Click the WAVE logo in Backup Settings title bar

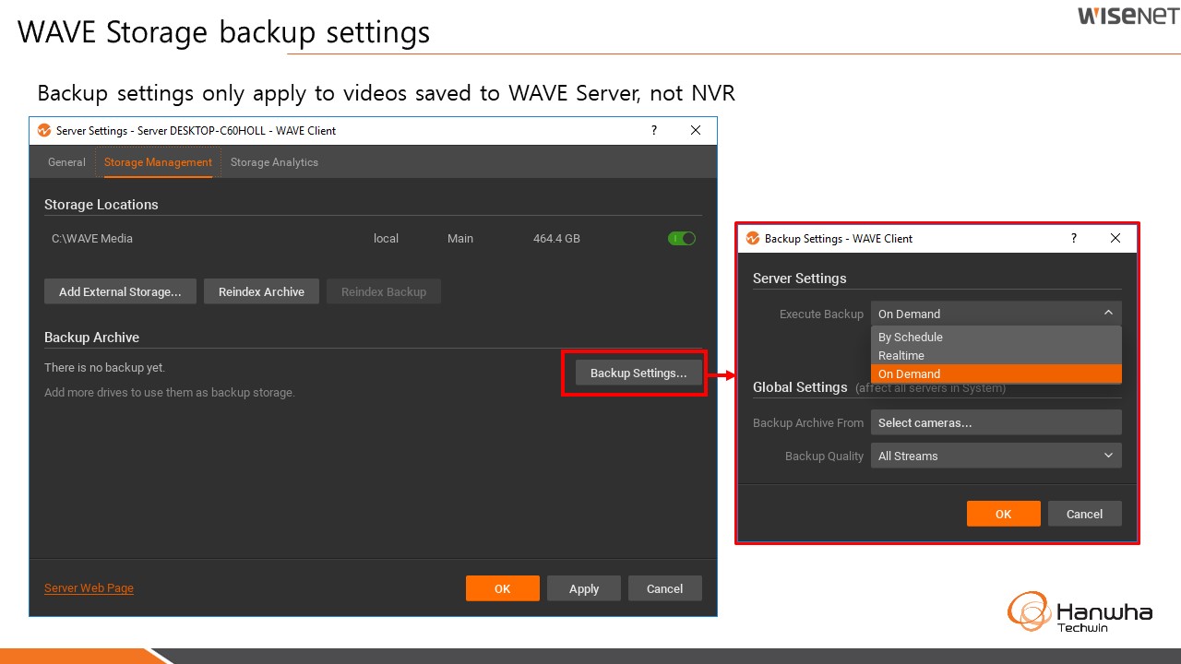coord(752,238)
